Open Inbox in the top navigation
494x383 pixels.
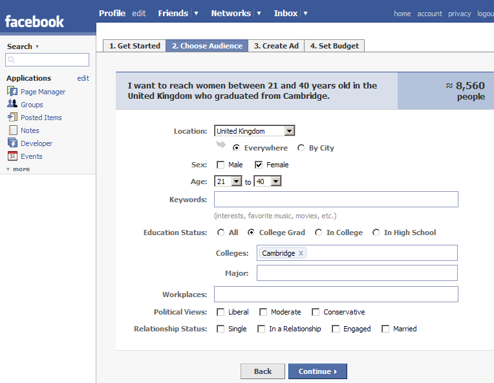(x=285, y=13)
